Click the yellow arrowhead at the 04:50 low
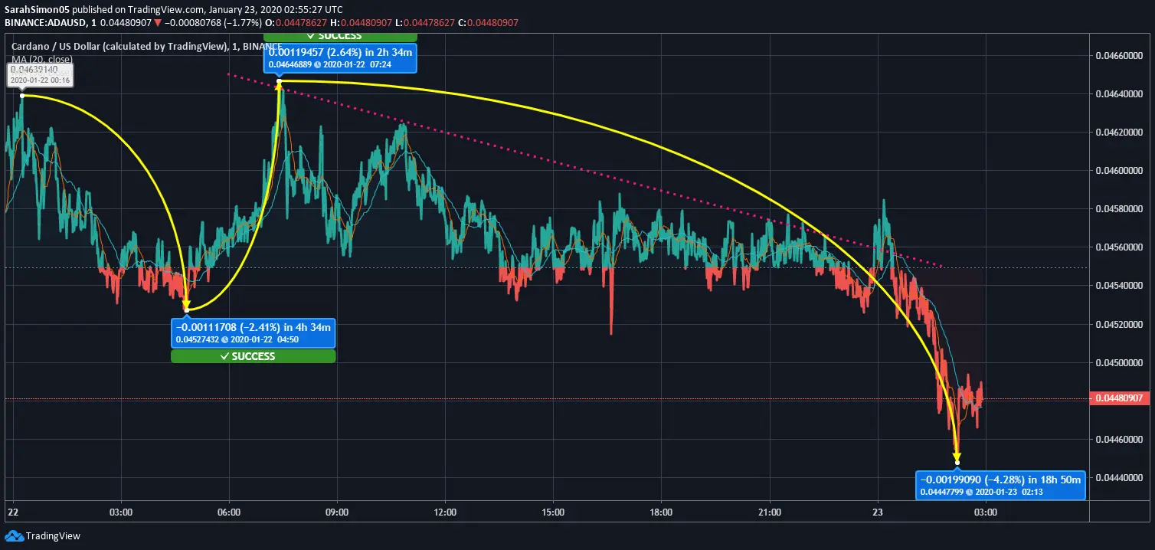Image resolution: width=1155 pixels, height=550 pixels. click(x=186, y=305)
